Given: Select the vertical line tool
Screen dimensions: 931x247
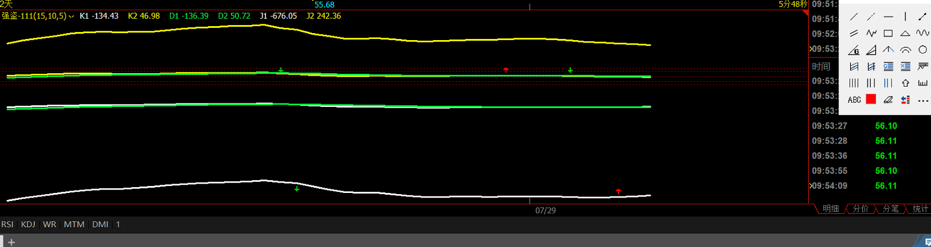Looking at the screenshot, I should click(x=905, y=17).
